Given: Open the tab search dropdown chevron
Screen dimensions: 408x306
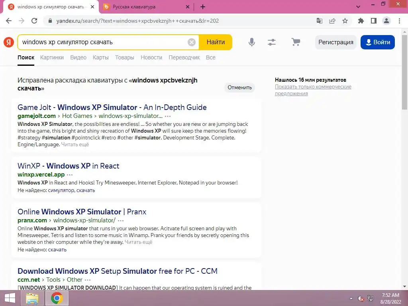Looking at the screenshot, I should point(358,7).
